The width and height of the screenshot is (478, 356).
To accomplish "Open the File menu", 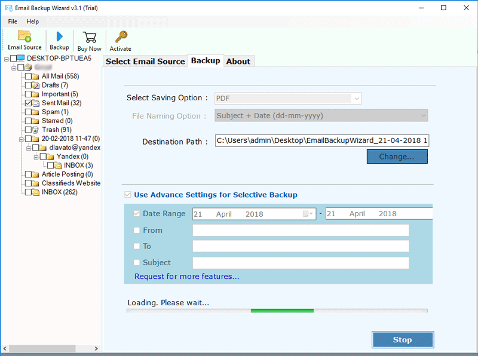I will click(x=13, y=22).
